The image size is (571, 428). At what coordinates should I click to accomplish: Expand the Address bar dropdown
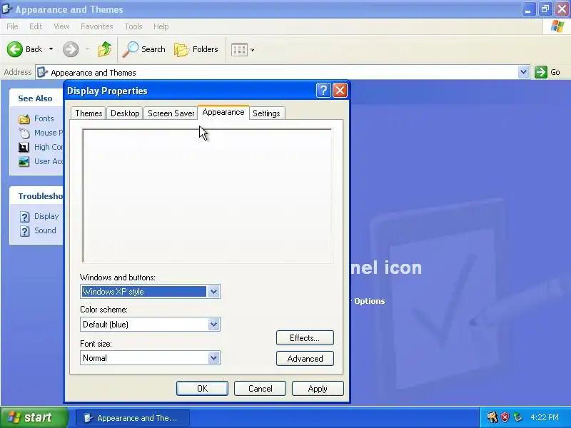[x=523, y=72]
